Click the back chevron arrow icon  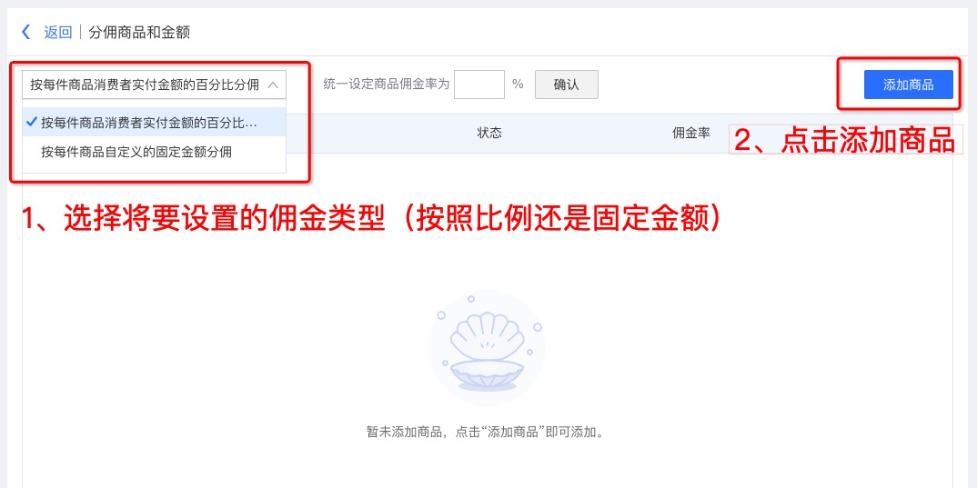coord(25,32)
